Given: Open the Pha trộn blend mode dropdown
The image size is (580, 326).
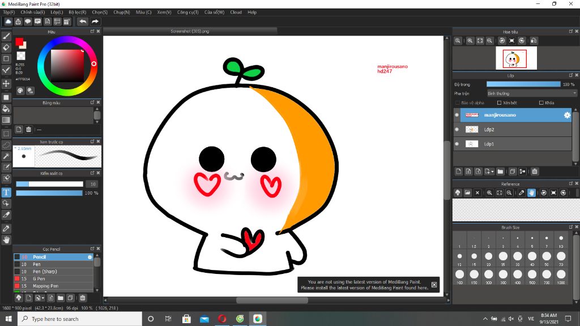Looking at the screenshot, I should 531,93.
